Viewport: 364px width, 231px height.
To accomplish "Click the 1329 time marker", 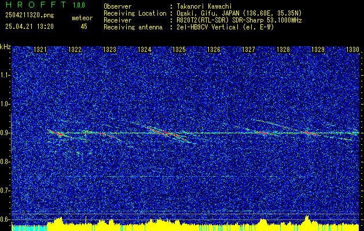I will 318,49.
